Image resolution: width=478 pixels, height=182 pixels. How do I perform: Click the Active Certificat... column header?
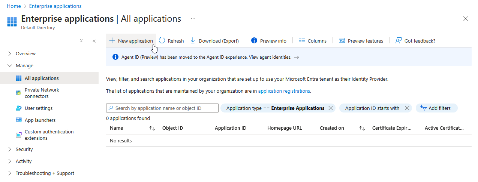(x=444, y=128)
